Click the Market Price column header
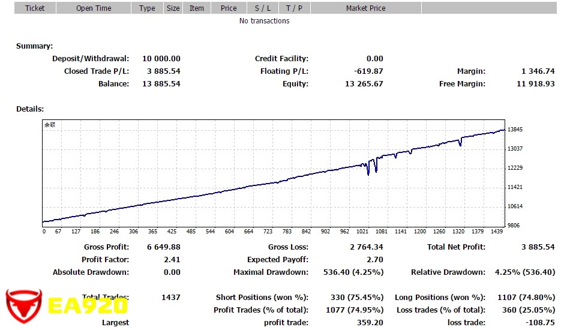This screenshot has height=330, width=585. [x=365, y=8]
